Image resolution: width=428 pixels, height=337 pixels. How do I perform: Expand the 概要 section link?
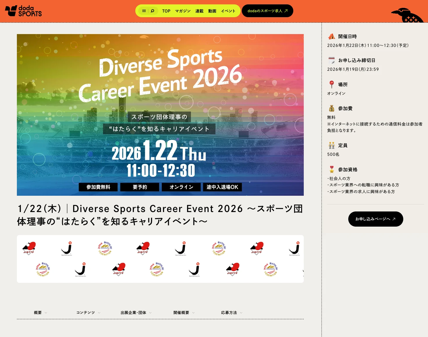click(x=40, y=313)
